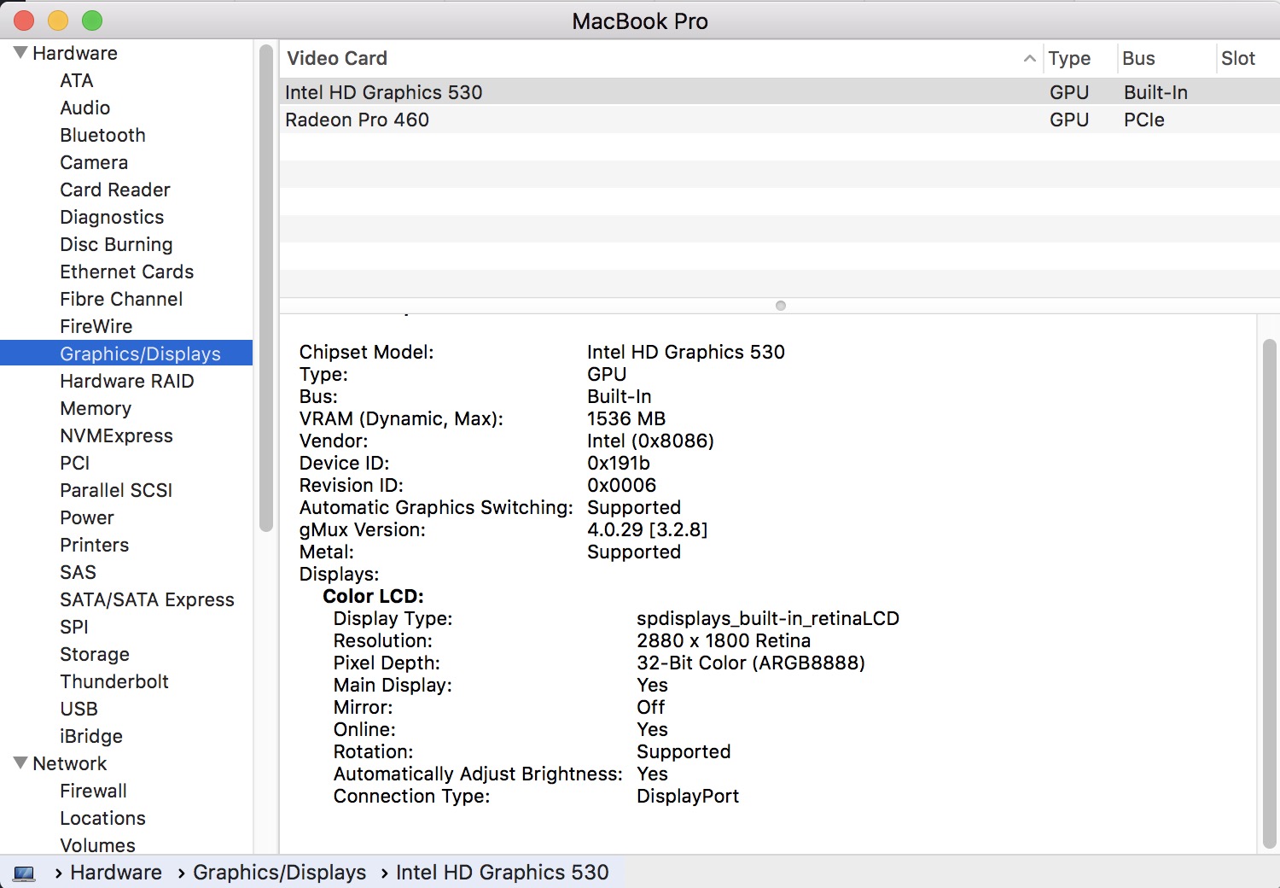
Task: Click the PCIe bus cell
Action: pyautogui.click(x=1144, y=120)
